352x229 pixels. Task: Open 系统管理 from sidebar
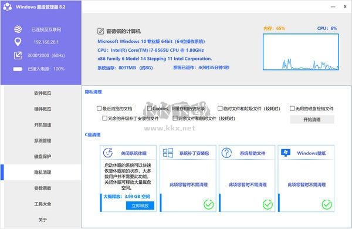pyautogui.click(x=43, y=141)
